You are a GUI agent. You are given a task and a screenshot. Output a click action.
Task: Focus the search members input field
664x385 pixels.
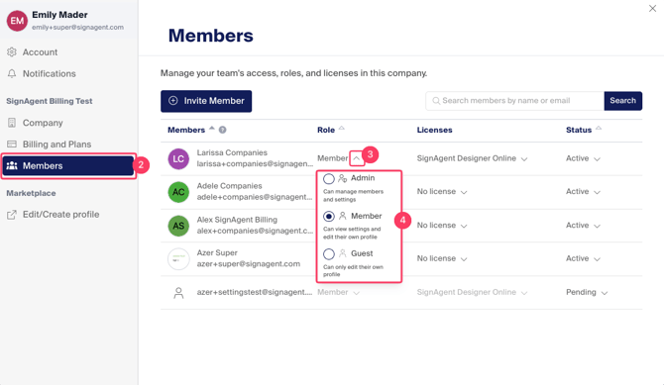514,101
